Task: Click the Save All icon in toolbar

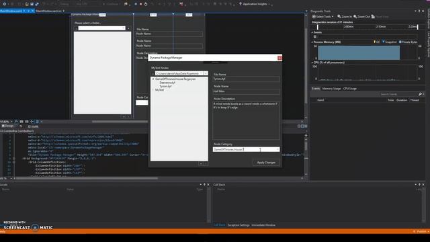Action: [x=37, y=4]
